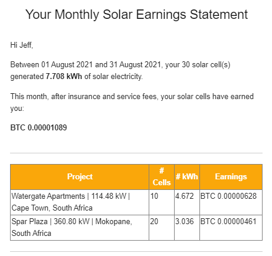Select the Watergate Apartments project cell
The width and height of the screenshot is (272, 256).
pyautogui.click(x=80, y=202)
